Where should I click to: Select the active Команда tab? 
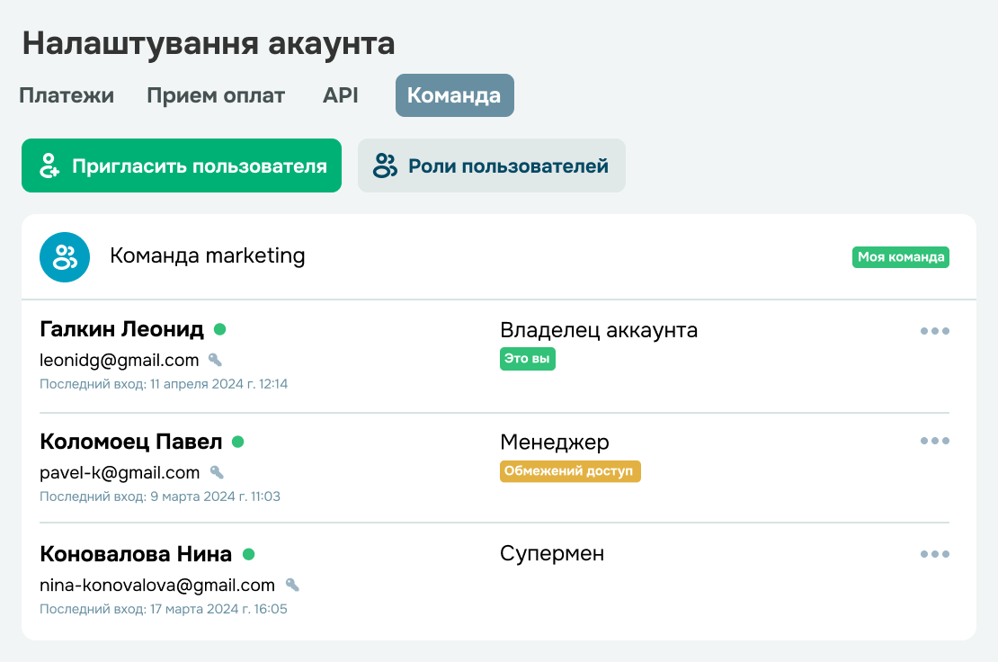tap(454, 95)
